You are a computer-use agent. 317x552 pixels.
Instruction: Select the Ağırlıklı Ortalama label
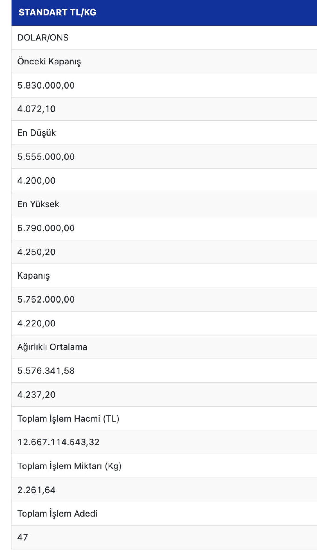pyautogui.click(x=52, y=347)
